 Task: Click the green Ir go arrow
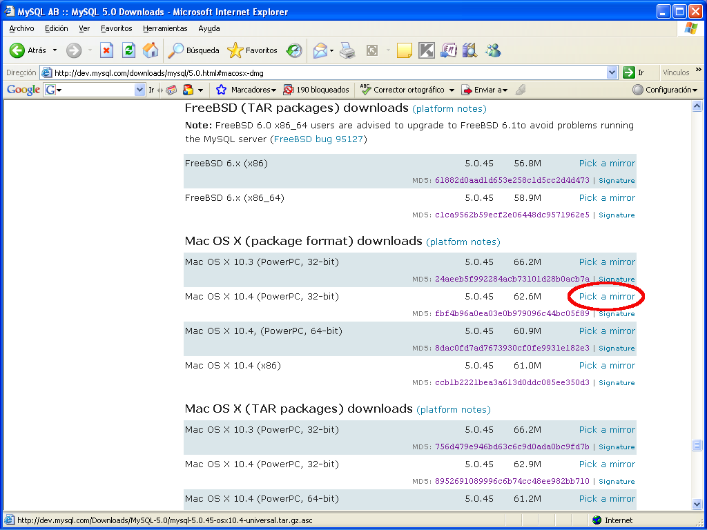pos(628,72)
